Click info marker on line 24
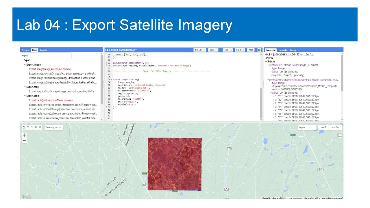 point(106,66)
